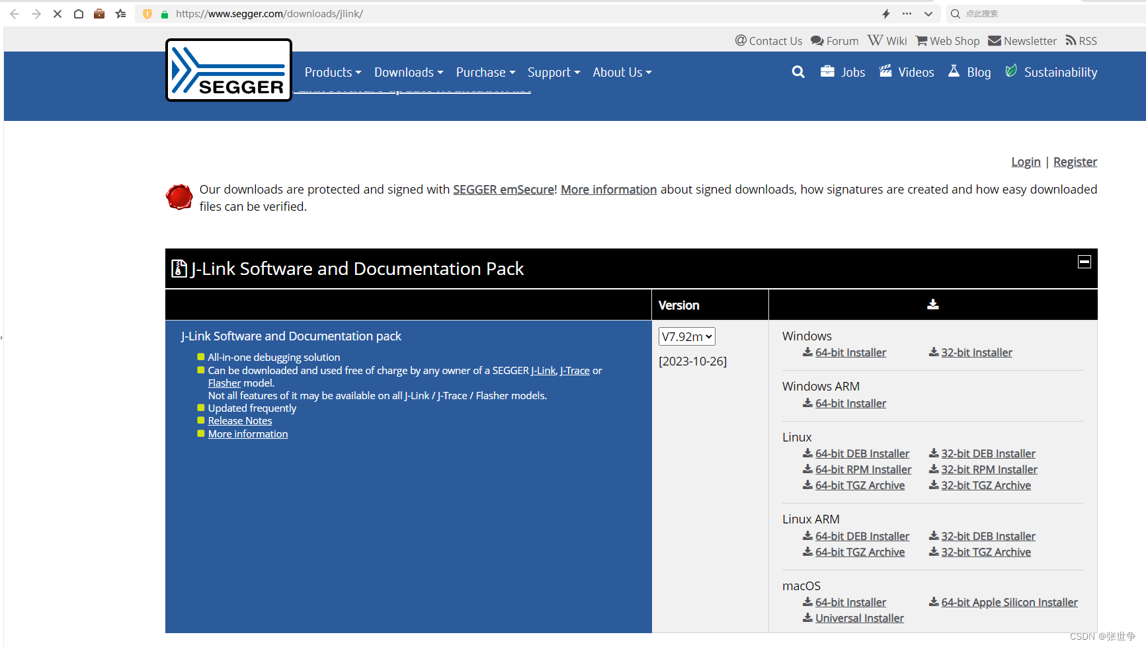Collapse the J-Link Software pack section
Viewport: 1146px width, 647px height.
pyautogui.click(x=1085, y=262)
